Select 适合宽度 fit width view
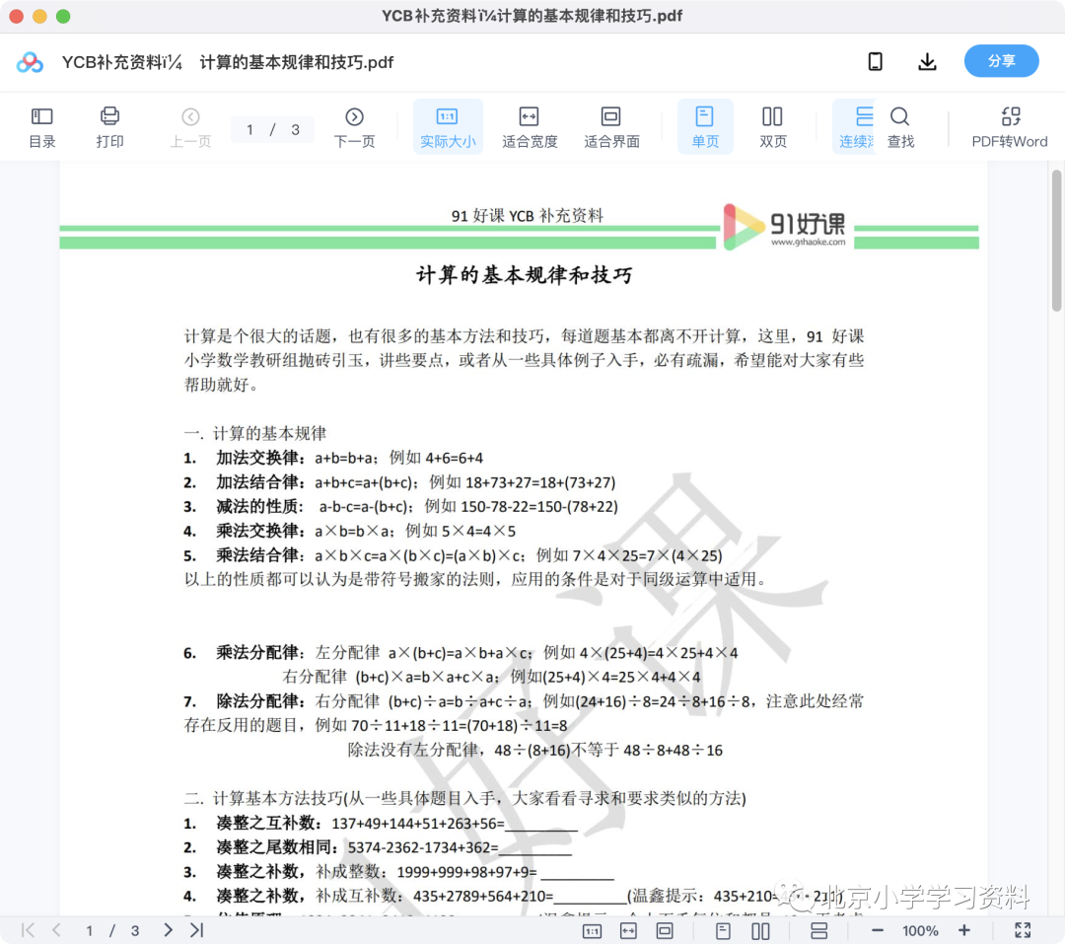The height and width of the screenshot is (944, 1065). click(x=530, y=128)
